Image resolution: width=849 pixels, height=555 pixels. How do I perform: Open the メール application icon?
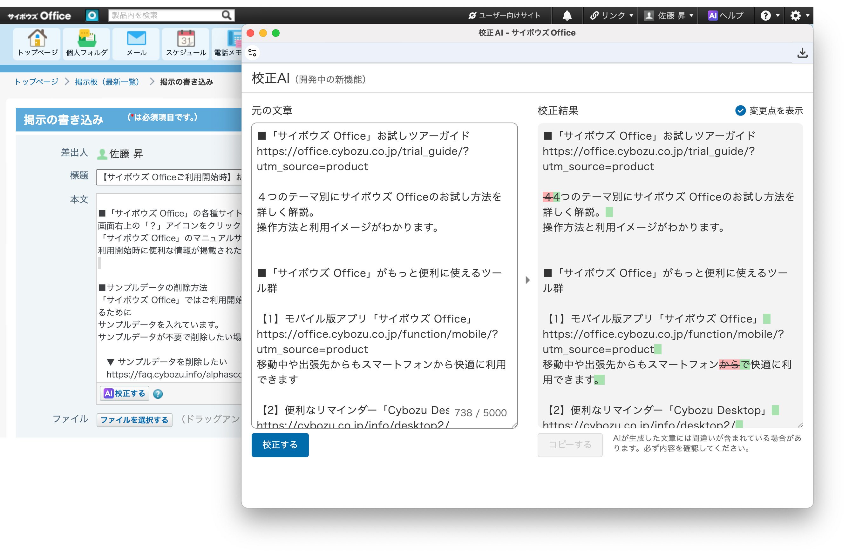[136, 43]
